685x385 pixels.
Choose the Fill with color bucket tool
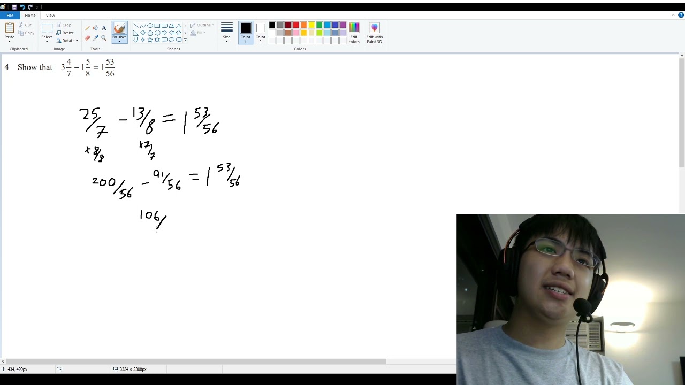point(95,28)
